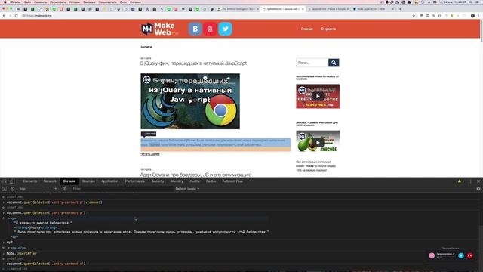Click the browser reload icon
This screenshot has height=272, width=483.
(17, 15)
